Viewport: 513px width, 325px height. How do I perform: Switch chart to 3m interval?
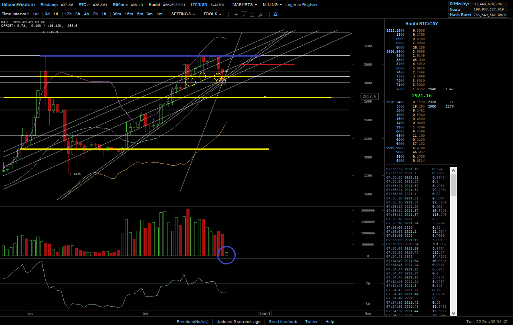(x=149, y=14)
